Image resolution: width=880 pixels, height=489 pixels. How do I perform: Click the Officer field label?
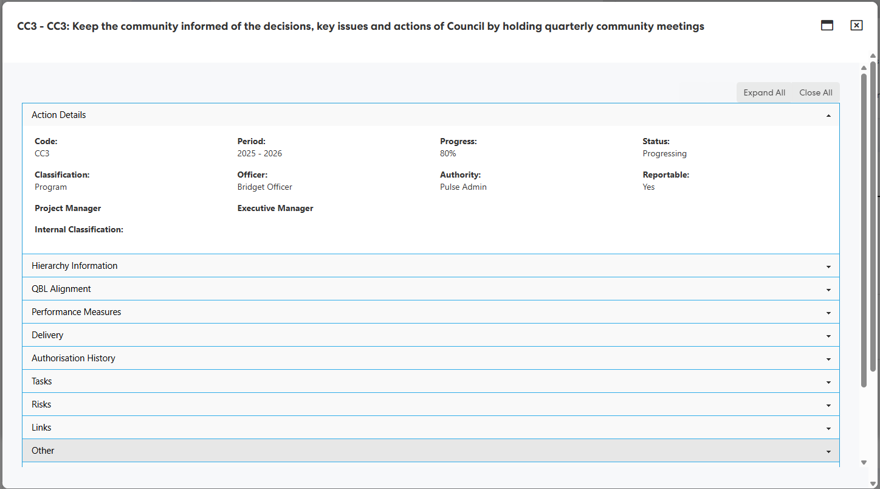252,175
